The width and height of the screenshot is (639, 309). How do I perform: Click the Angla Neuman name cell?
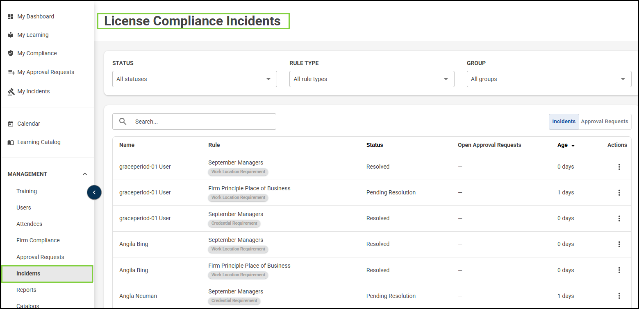[x=138, y=296]
